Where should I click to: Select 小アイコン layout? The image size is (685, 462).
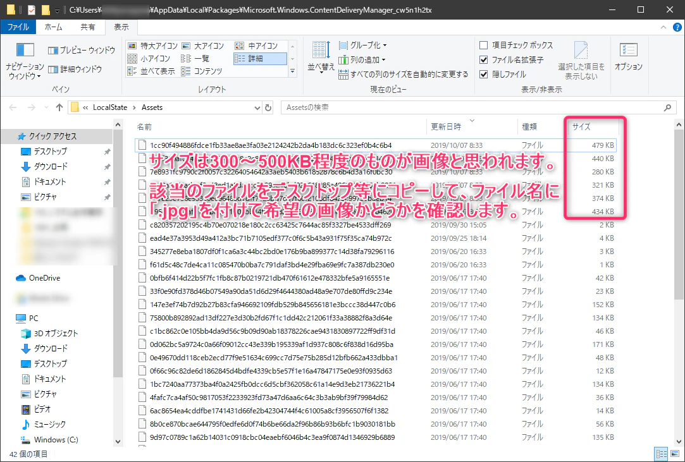click(x=149, y=59)
